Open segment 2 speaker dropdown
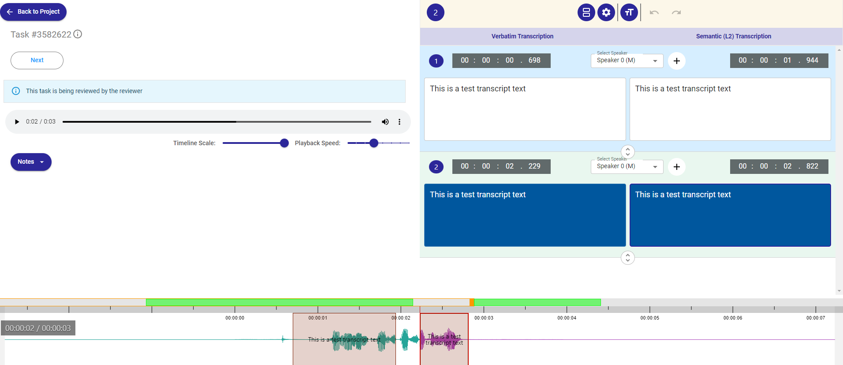The height and width of the screenshot is (365, 843). tap(627, 166)
